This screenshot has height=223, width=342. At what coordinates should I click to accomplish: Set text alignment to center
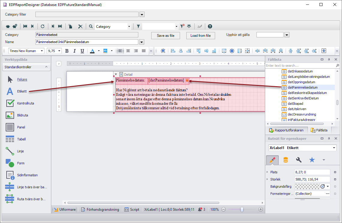128,51
